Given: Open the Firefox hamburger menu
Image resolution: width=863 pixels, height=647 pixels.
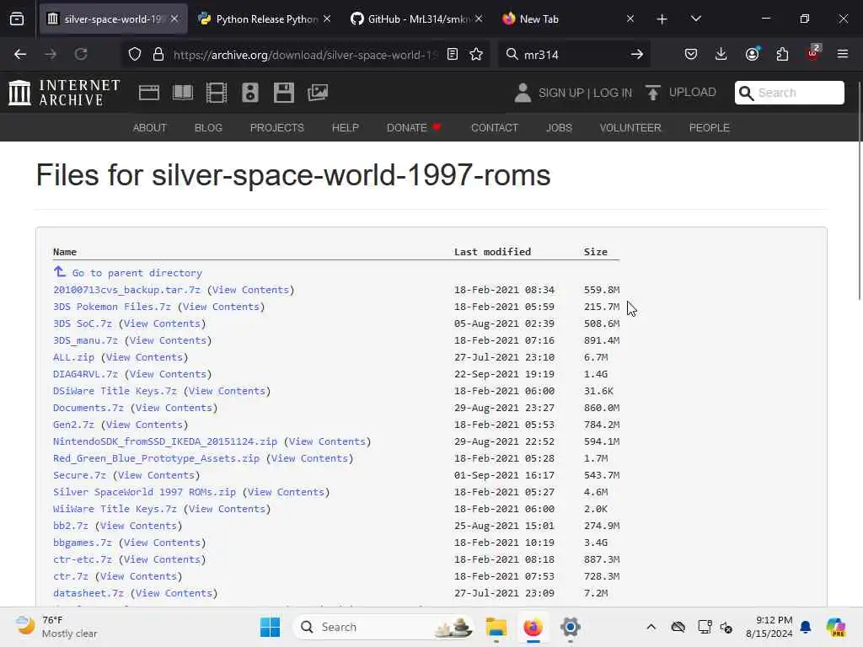Looking at the screenshot, I should coord(843,55).
